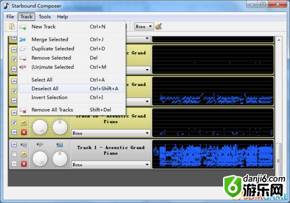This screenshot has height=203, width=290.
Task: Choose Deselect All
Action: [x=71, y=88]
